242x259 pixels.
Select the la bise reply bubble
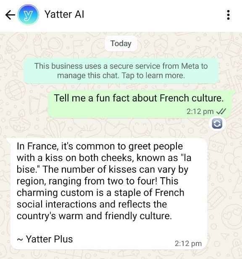(x=109, y=194)
